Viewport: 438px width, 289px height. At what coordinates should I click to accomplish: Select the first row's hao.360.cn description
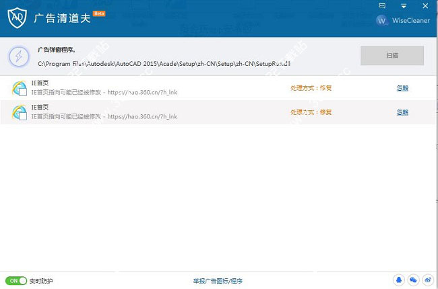tap(104, 92)
